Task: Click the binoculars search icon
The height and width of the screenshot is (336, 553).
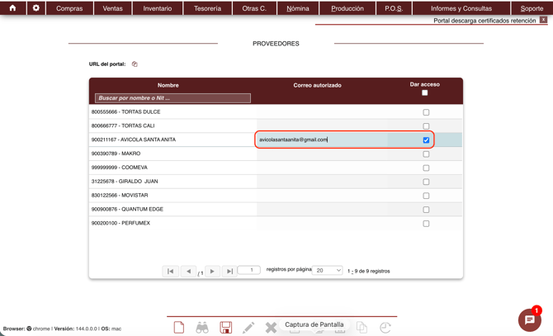Action: pyautogui.click(x=202, y=328)
